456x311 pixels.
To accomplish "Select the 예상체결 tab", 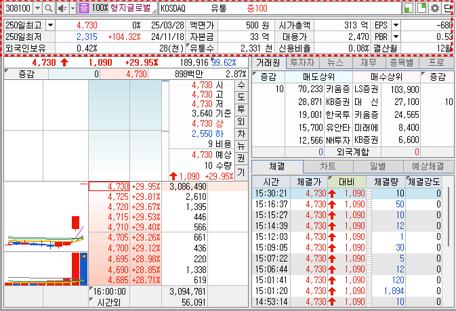I will pos(428,167).
